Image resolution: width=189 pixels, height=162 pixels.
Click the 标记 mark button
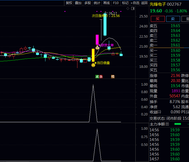point(125,3)
